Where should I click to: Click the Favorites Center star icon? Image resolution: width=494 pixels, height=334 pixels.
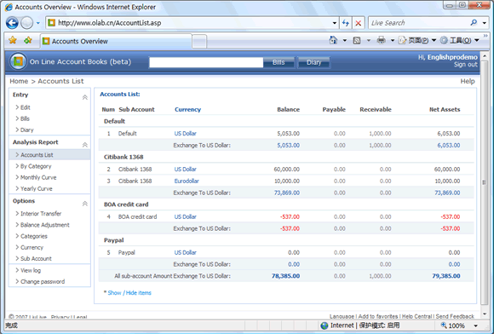pyautogui.click(x=13, y=40)
